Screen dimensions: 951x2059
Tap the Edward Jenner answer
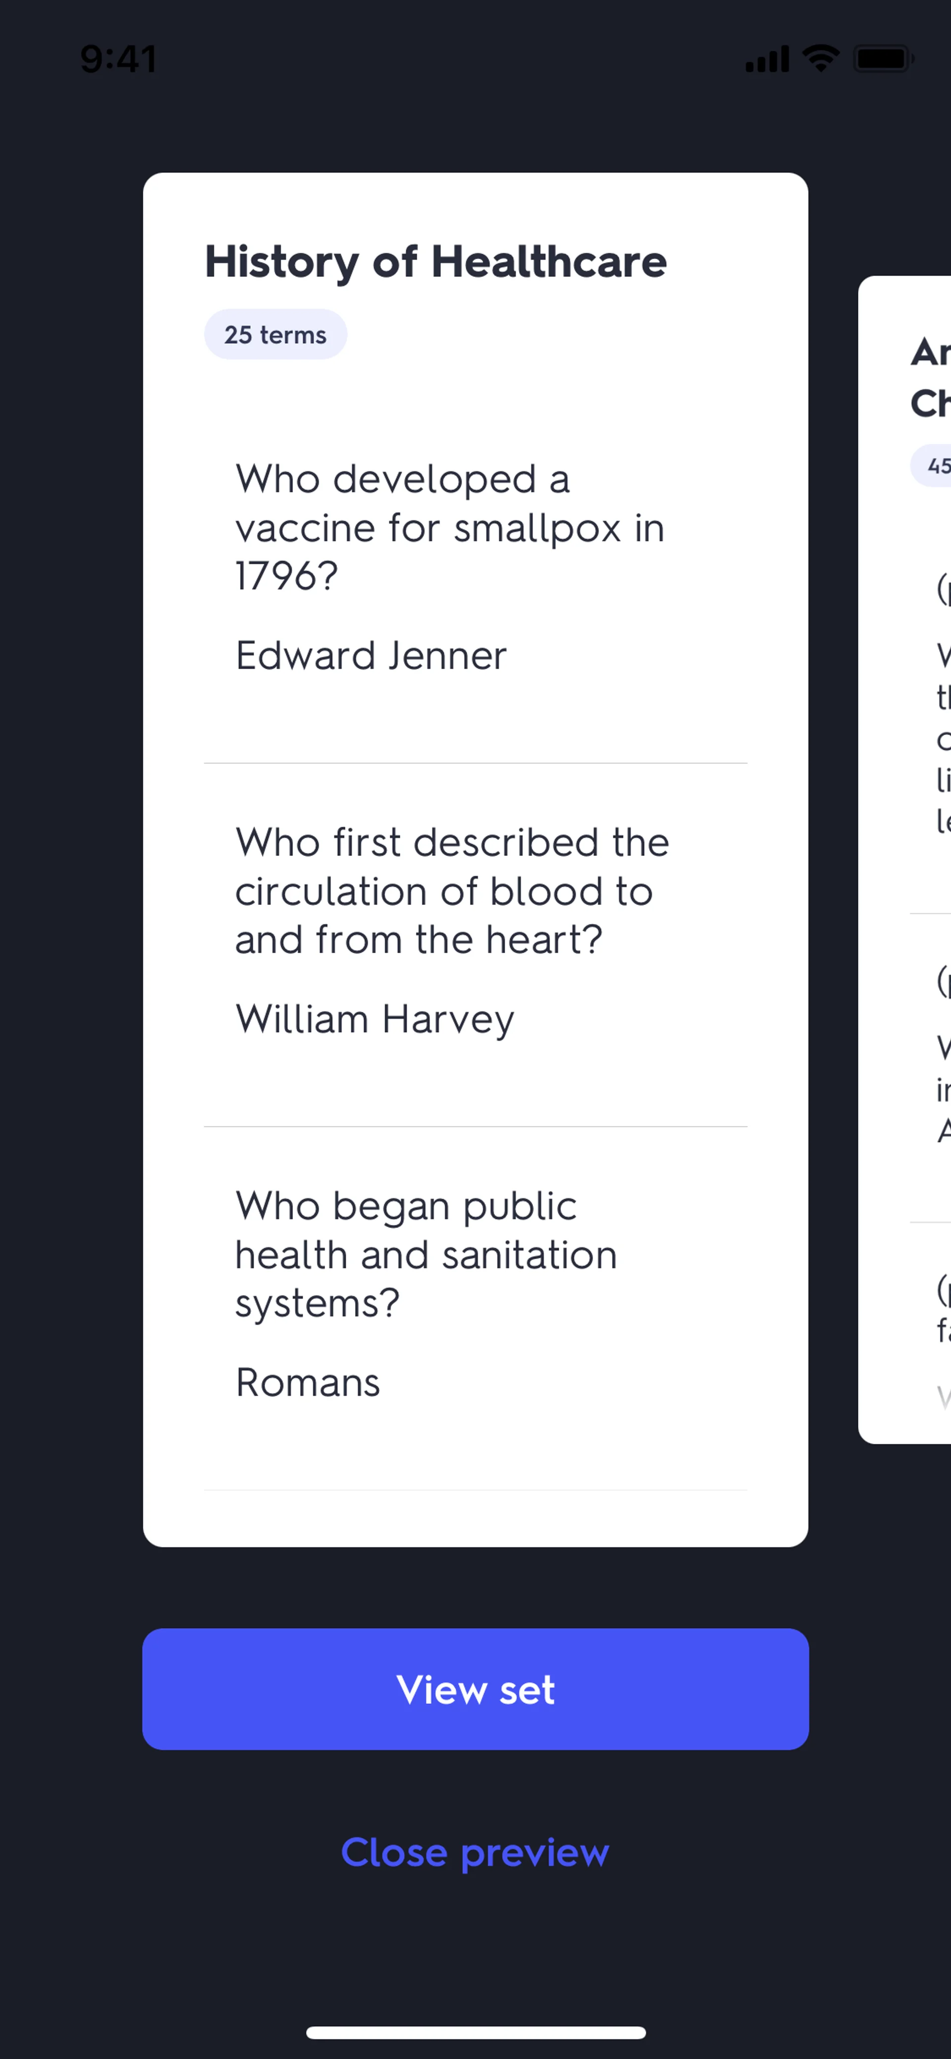pos(371,656)
